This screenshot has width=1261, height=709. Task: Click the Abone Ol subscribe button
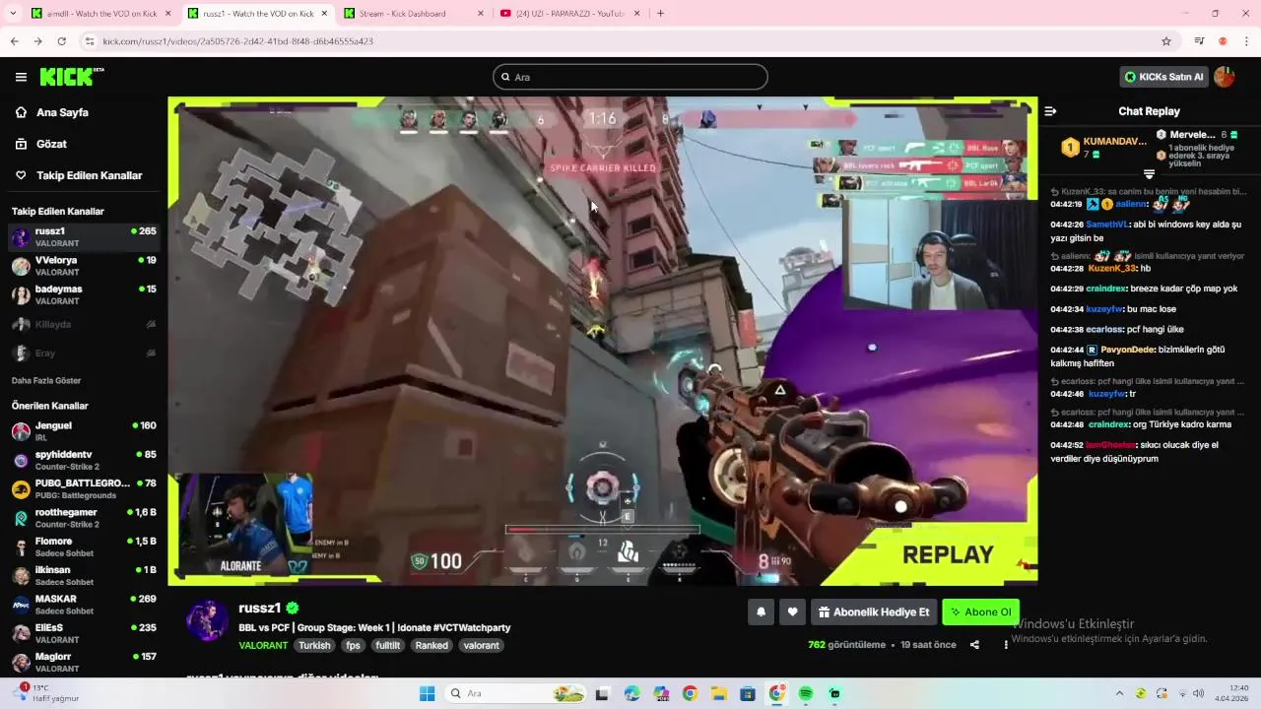click(x=981, y=612)
